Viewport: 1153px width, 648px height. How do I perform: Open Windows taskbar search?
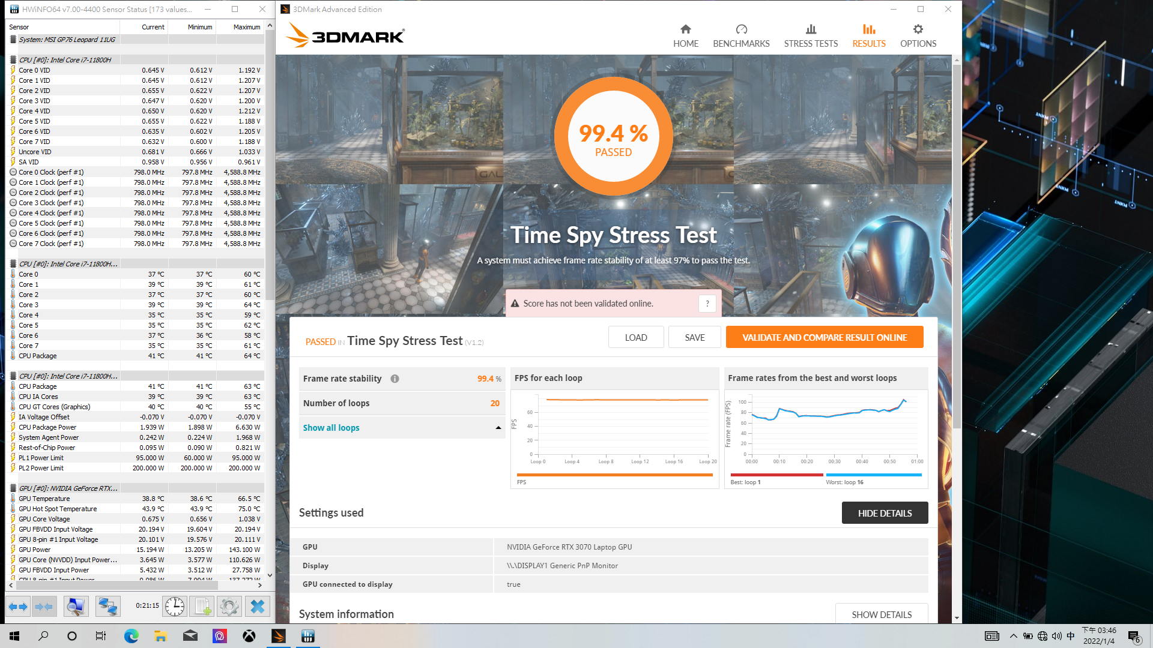[43, 636]
